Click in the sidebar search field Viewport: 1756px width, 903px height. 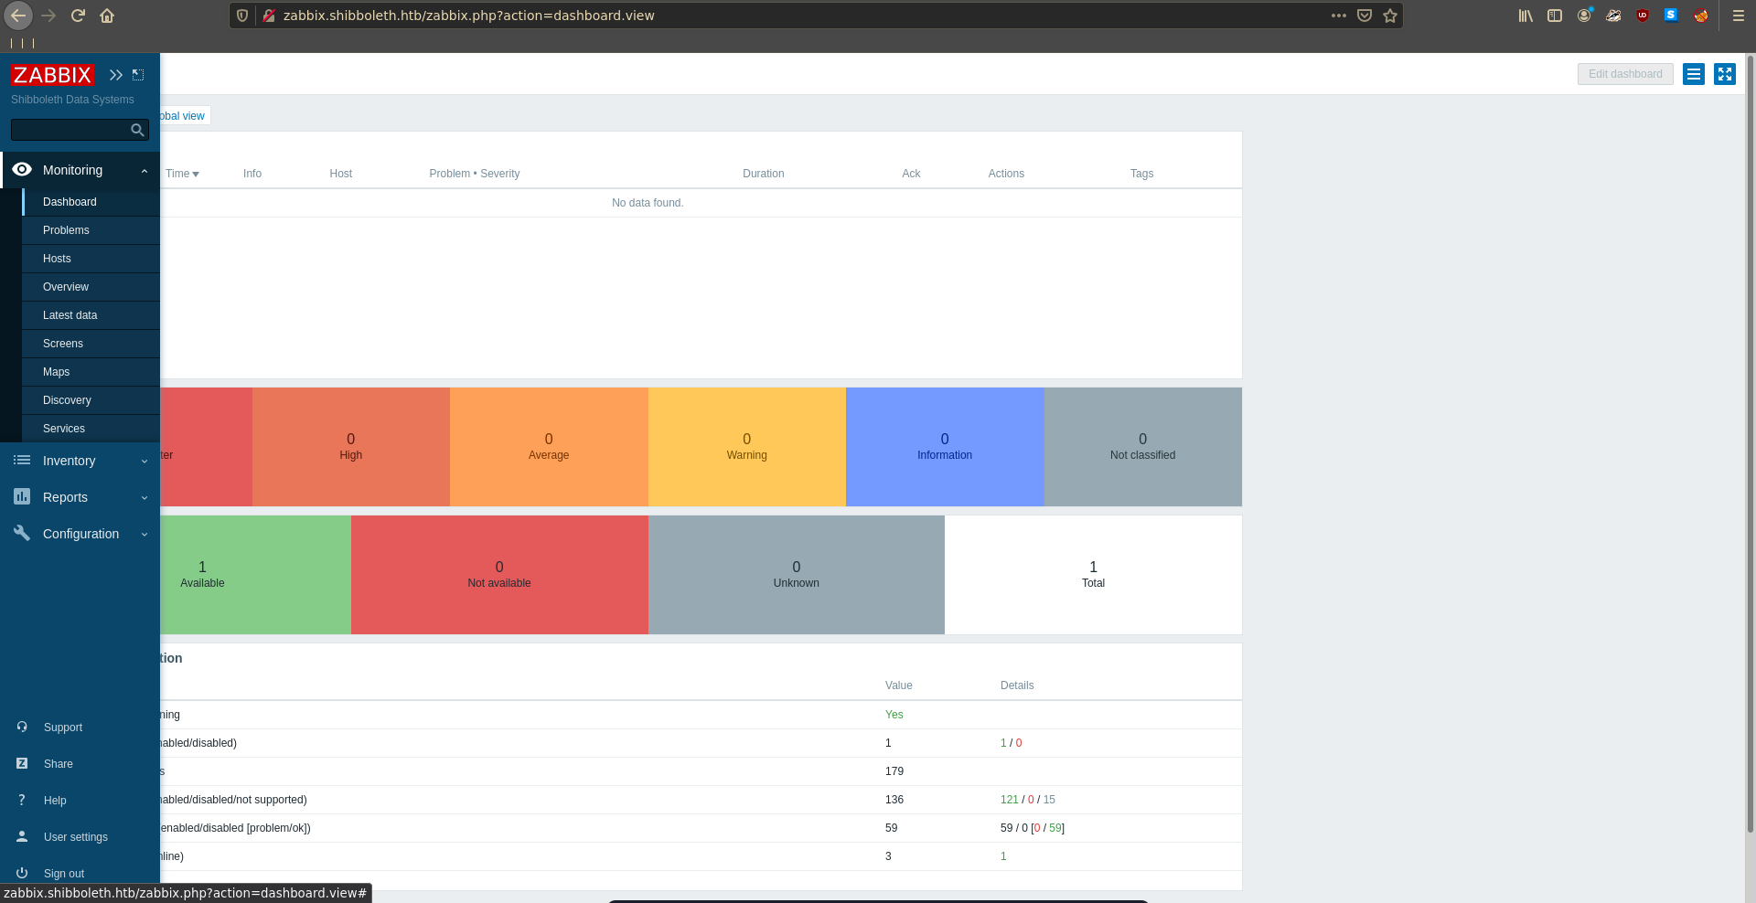coord(70,130)
